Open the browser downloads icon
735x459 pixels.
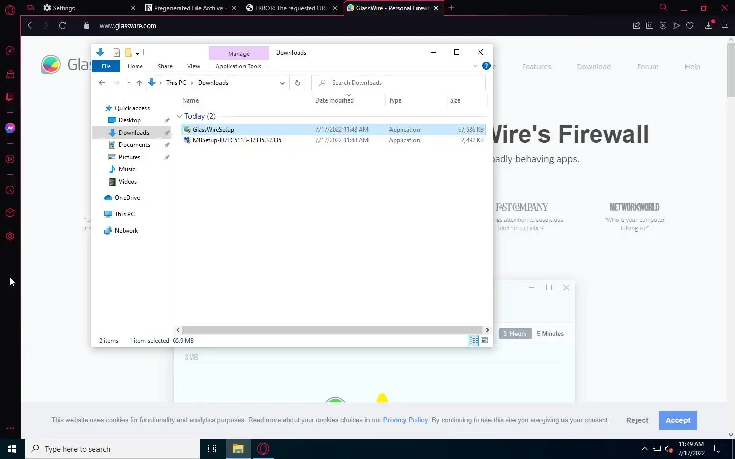(709, 25)
